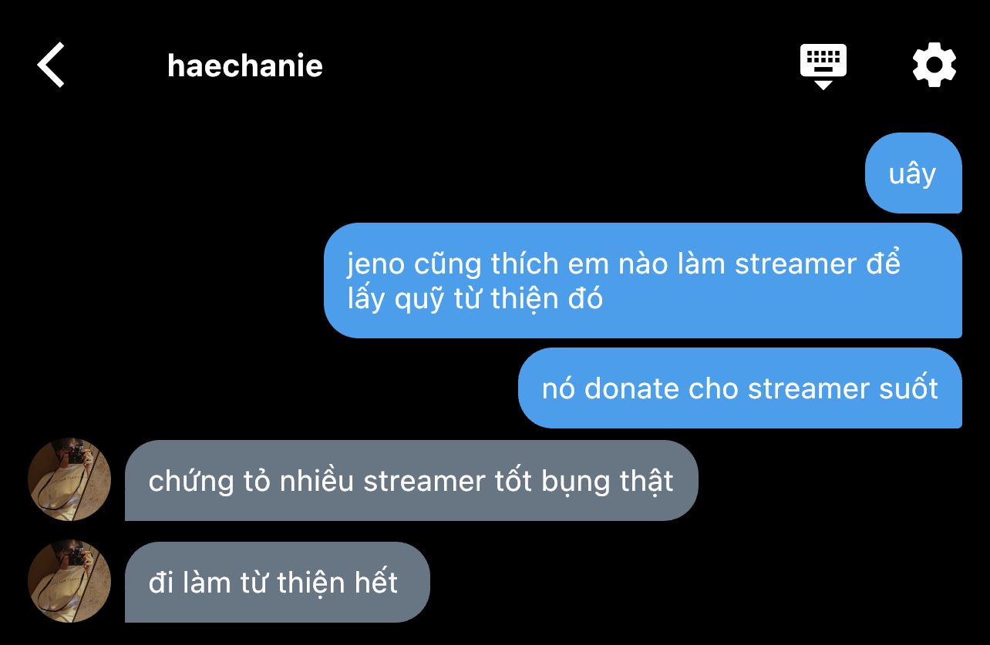
Task: Select the 'uây' message bubble
Action: [x=913, y=173]
